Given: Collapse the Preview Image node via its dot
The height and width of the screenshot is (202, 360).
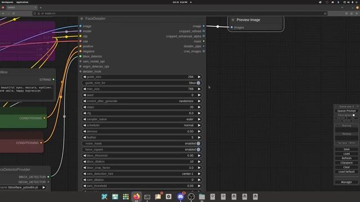Looking at the screenshot, I should 233,20.
